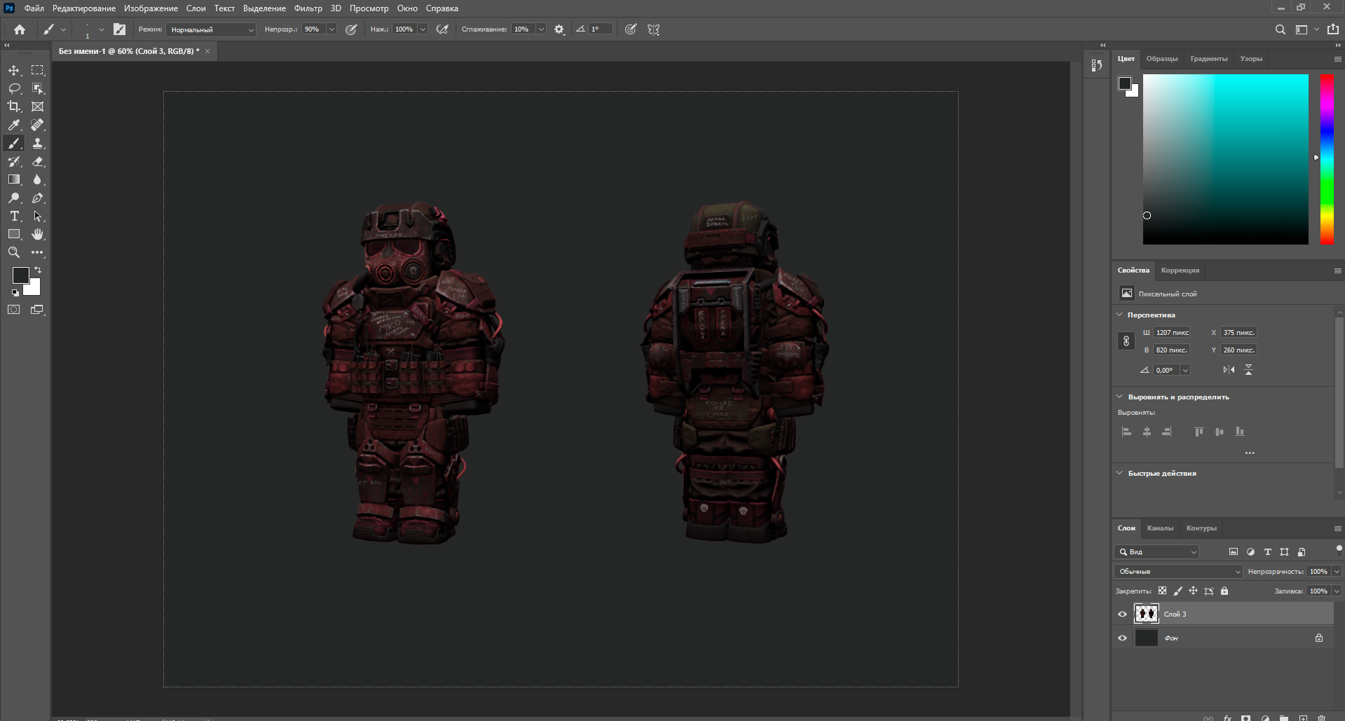
Task: Toggle pressure for size button
Action: point(631,29)
